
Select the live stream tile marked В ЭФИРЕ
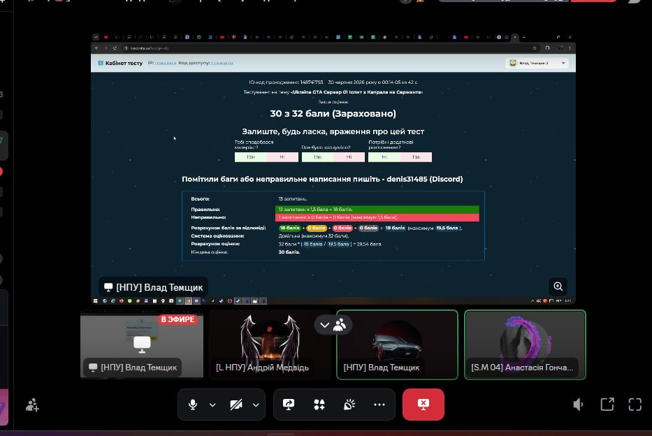click(x=142, y=344)
